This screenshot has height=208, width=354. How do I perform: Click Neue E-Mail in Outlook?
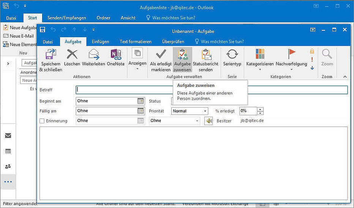pyautogui.click(x=19, y=36)
